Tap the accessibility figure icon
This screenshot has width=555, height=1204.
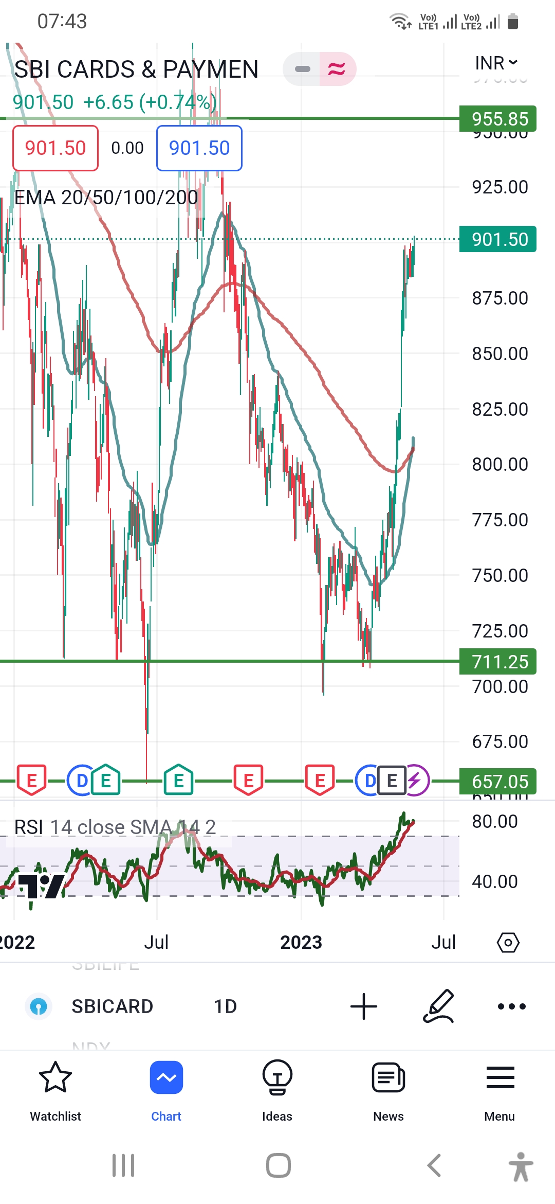[521, 1166]
